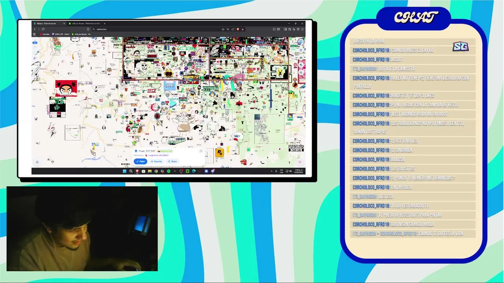Open Google Chrome from taskbar
This screenshot has width=504, height=283.
(156, 171)
